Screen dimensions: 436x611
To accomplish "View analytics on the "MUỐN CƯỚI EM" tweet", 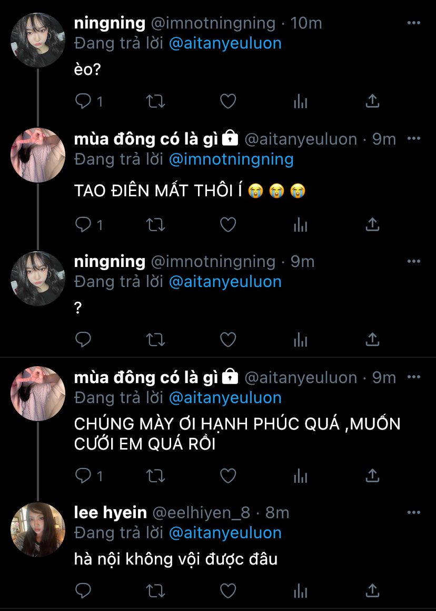I will point(300,476).
